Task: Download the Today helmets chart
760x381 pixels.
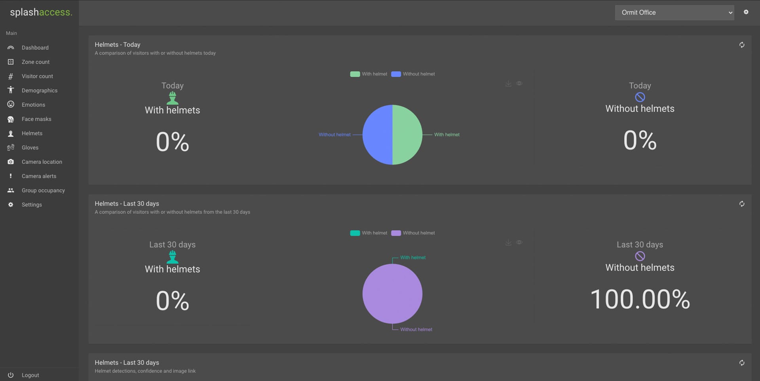Action: point(508,83)
